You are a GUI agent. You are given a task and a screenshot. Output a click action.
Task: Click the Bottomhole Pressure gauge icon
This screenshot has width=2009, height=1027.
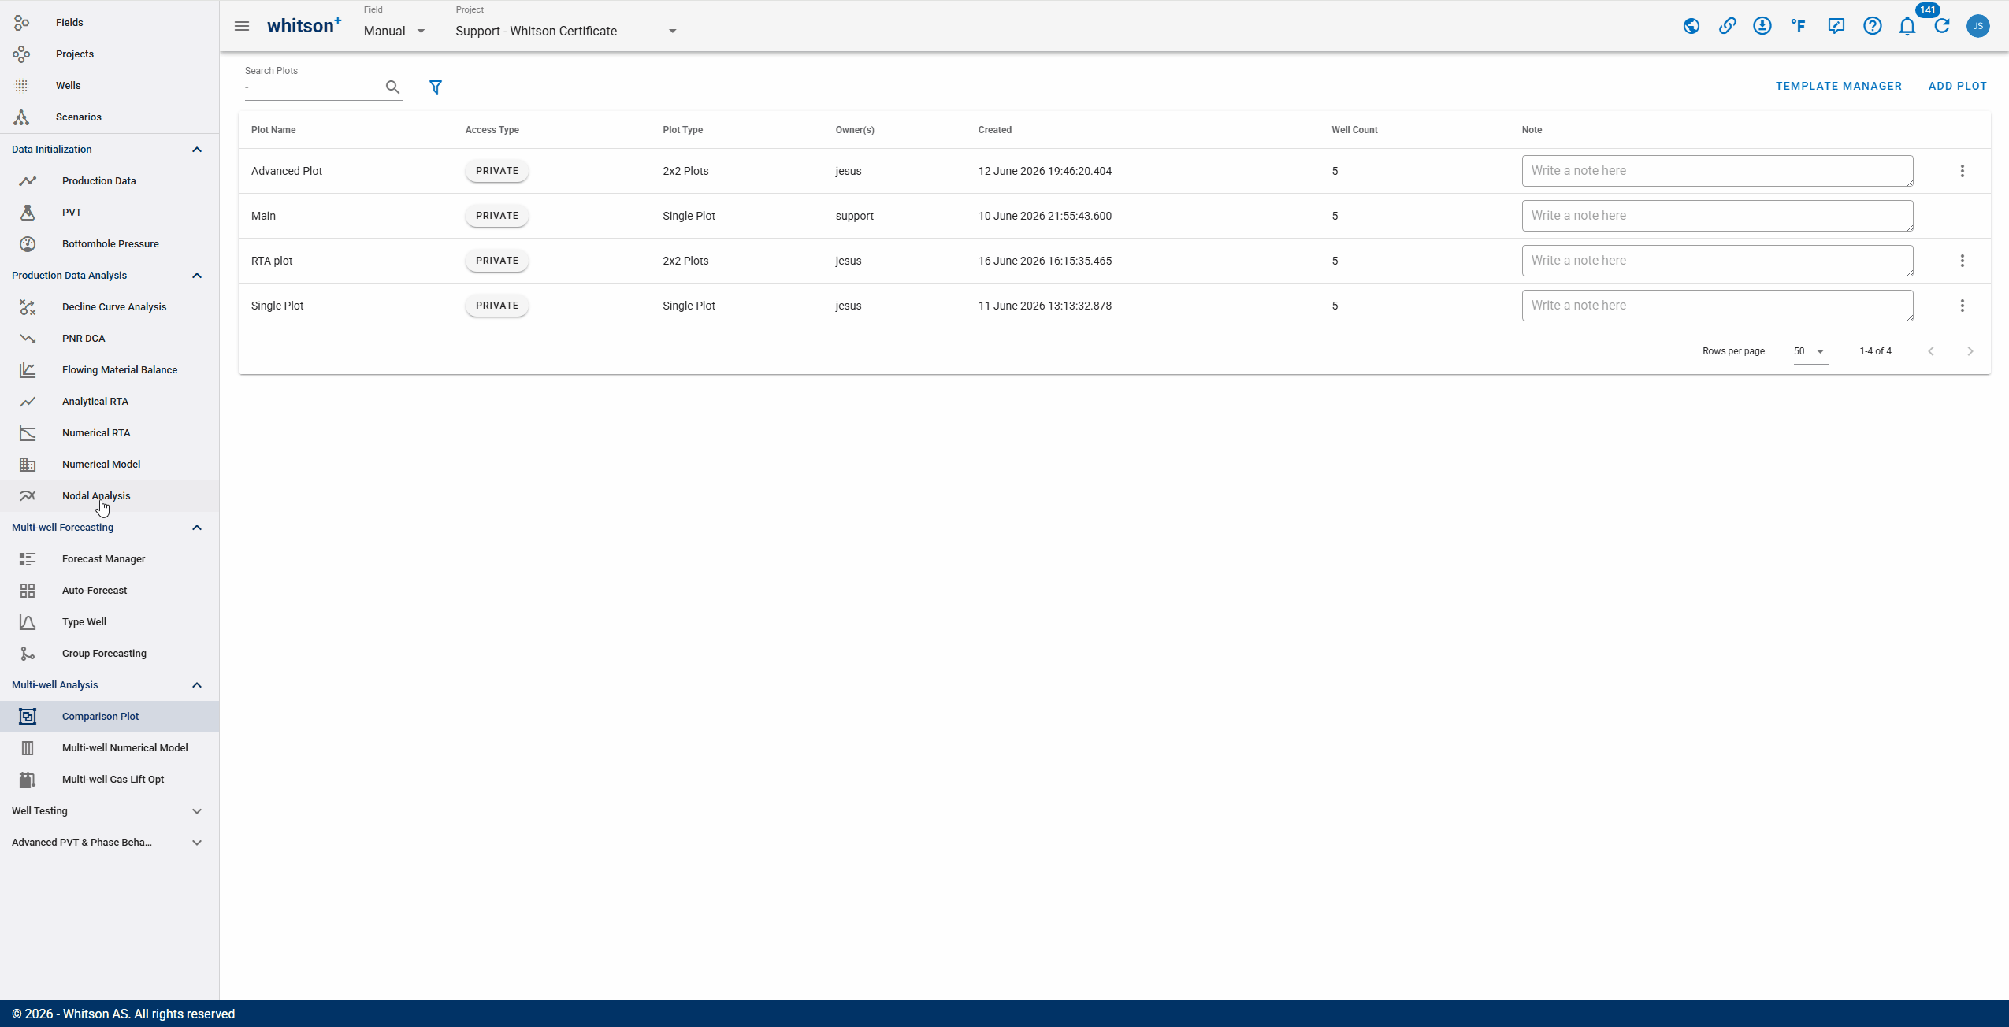28,244
